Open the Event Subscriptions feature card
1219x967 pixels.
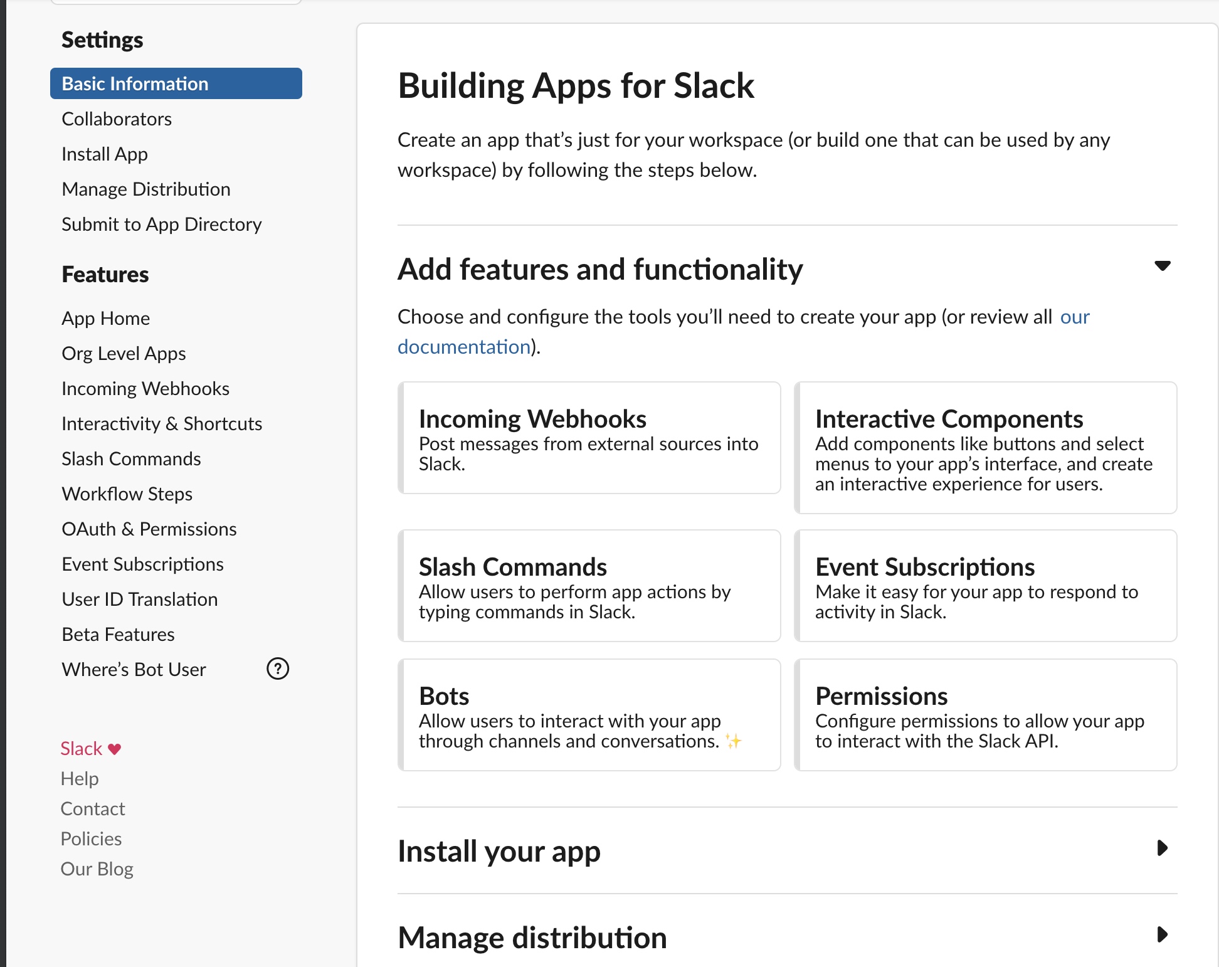coord(985,586)
